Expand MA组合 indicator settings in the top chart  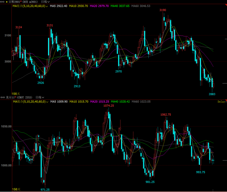point(47,6)
